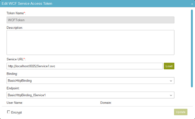This screenshot has width=195, height=119.
Task: Click the Token Name label
Action: point(16,13)
